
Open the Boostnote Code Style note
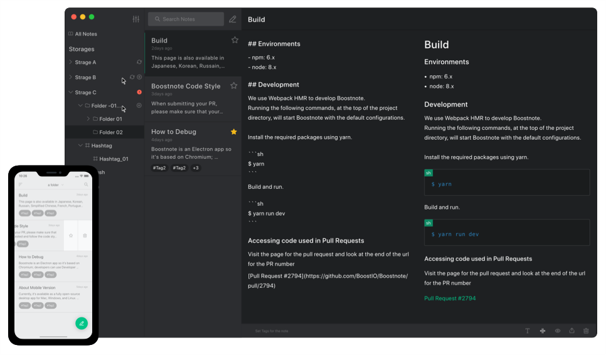[193, 99]
